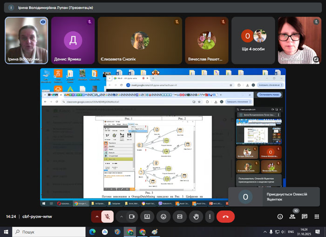Viewport: 326px width, 237px height.
Task: Unmute the microphone in Meet toolbar
Action: pyautogui.click(x=108, y=217)
